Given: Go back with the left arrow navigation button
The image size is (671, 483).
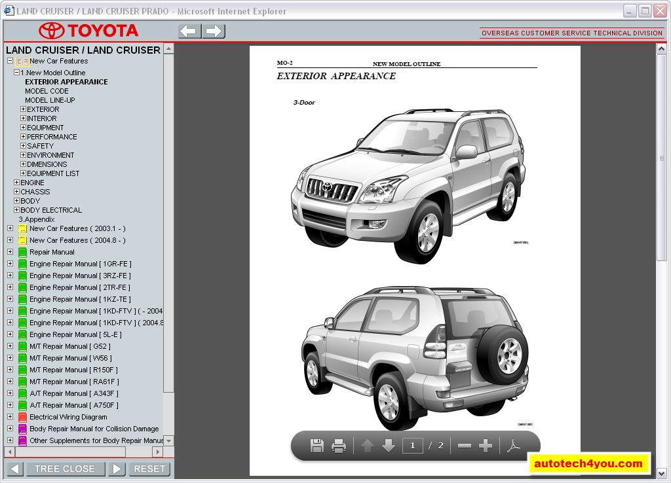Looking at the screenshot, I should (189, 31).
